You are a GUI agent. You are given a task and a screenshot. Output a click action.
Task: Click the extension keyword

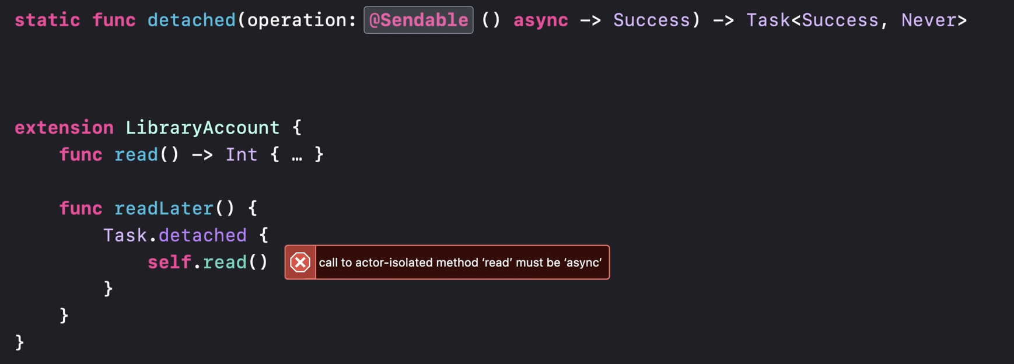click(64, 128)
